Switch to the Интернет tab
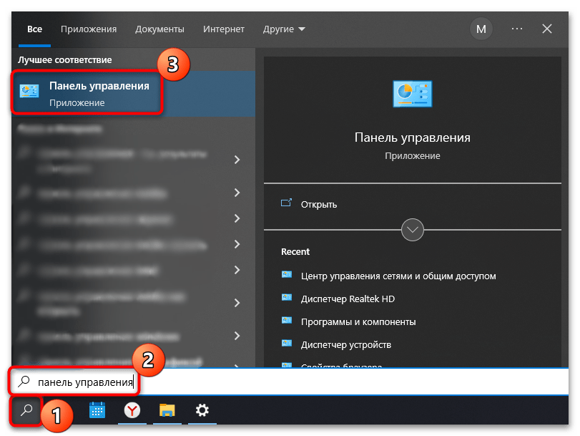The width and height of the screenshot is (580, 436). (x=223, y=29)
